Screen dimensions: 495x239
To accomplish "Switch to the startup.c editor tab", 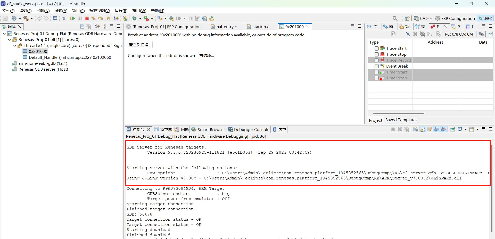I will click(x=261, y=27).
